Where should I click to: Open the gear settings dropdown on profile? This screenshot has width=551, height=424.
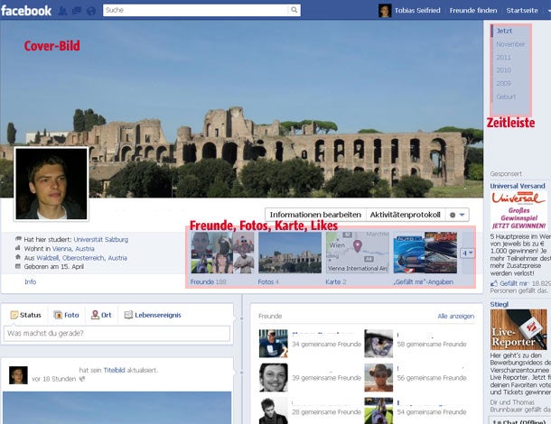[x=457, y=215]
